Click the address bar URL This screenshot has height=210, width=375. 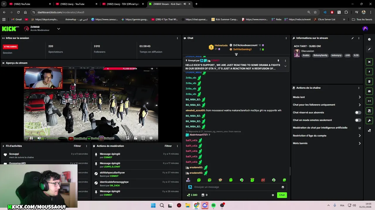pos(61,12)
